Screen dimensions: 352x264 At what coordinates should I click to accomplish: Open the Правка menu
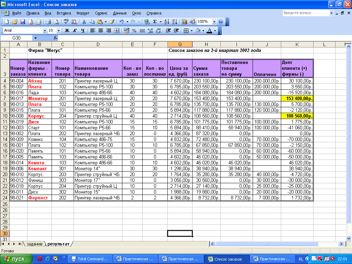(x=33, y=13)
